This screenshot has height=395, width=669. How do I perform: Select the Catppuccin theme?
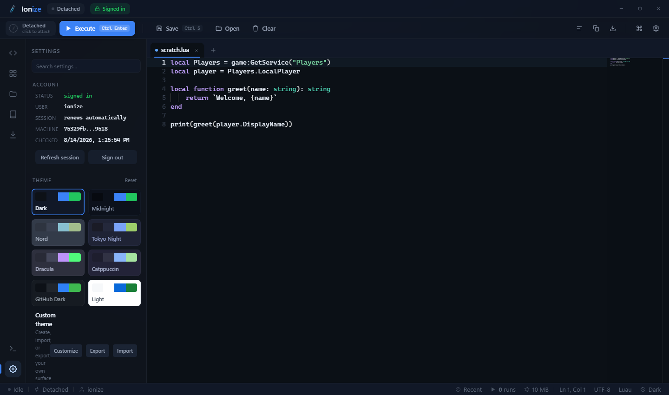(114, 263)
